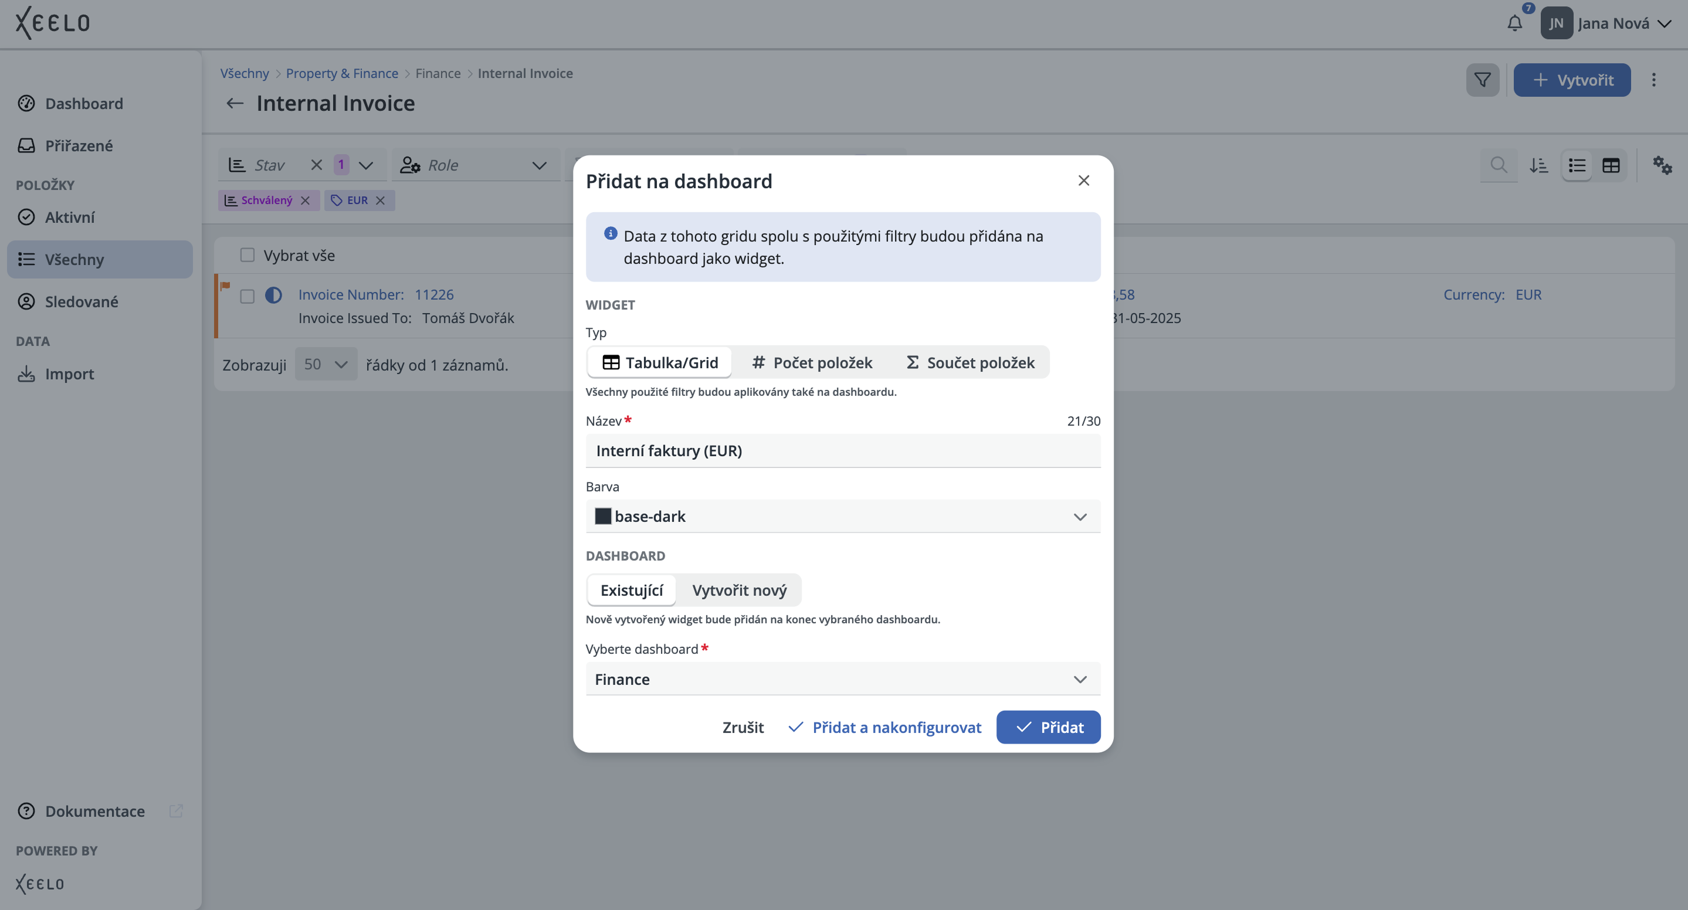Switch to table view icon
The image size is (1688, 910).
pos(1611,165)
